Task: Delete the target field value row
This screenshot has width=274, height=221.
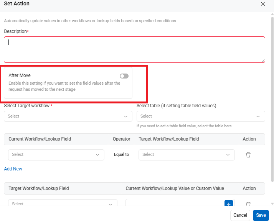Action: tap(248, 203)
